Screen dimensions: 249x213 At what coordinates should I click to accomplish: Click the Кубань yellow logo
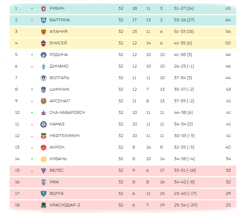click(x=43, y=159)
